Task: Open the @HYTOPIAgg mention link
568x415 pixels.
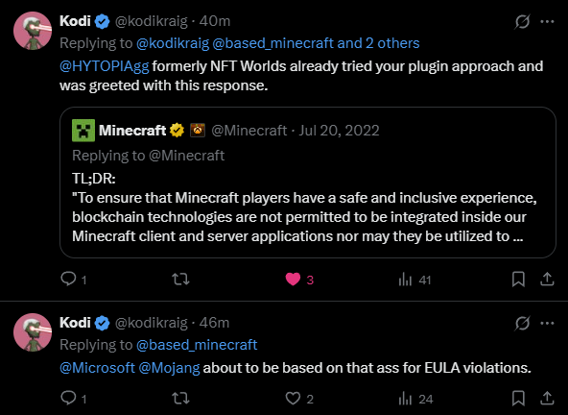Action: [x=105, y=66]
